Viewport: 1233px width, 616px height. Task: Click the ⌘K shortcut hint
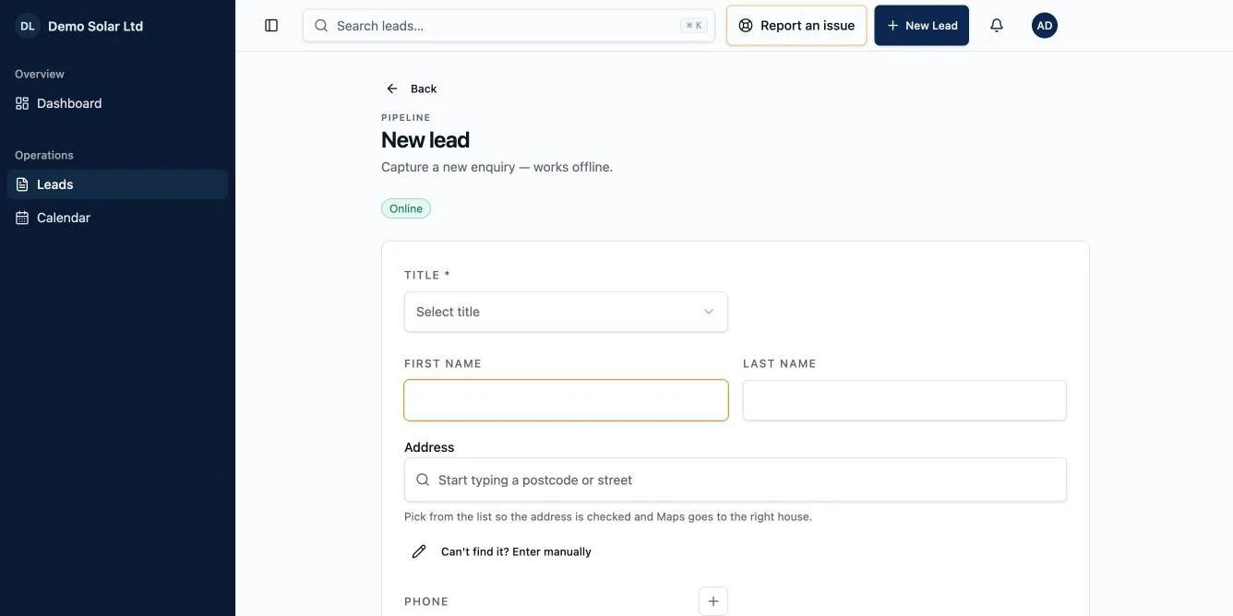(694, 26)
